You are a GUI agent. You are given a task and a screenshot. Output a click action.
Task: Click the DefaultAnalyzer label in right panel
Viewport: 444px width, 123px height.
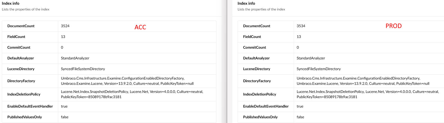tap(256, 58)
